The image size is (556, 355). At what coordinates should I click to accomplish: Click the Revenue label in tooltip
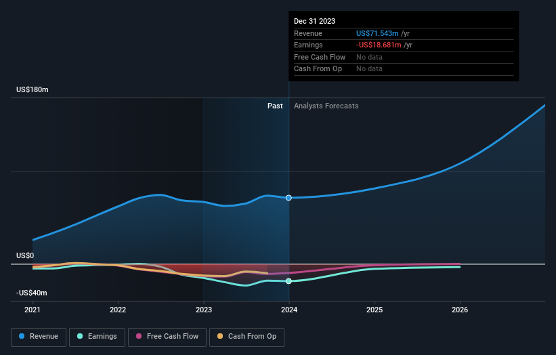[x=308, y=33]
